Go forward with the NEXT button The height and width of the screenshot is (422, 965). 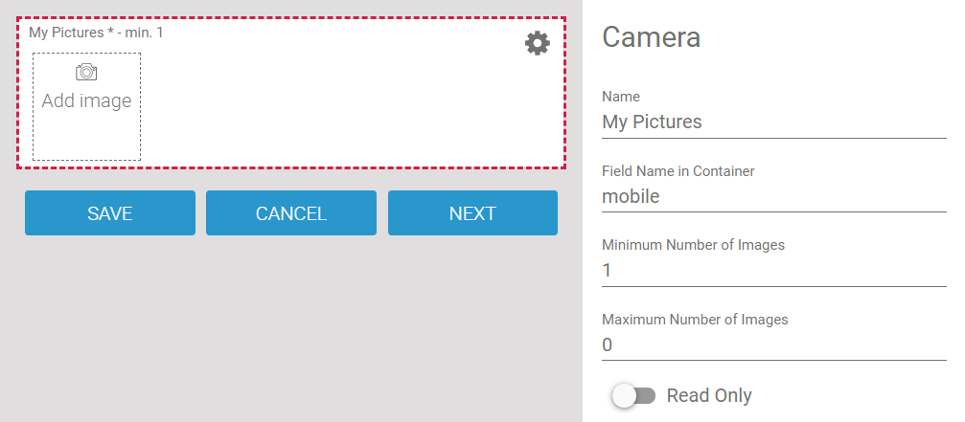(472, 213)
